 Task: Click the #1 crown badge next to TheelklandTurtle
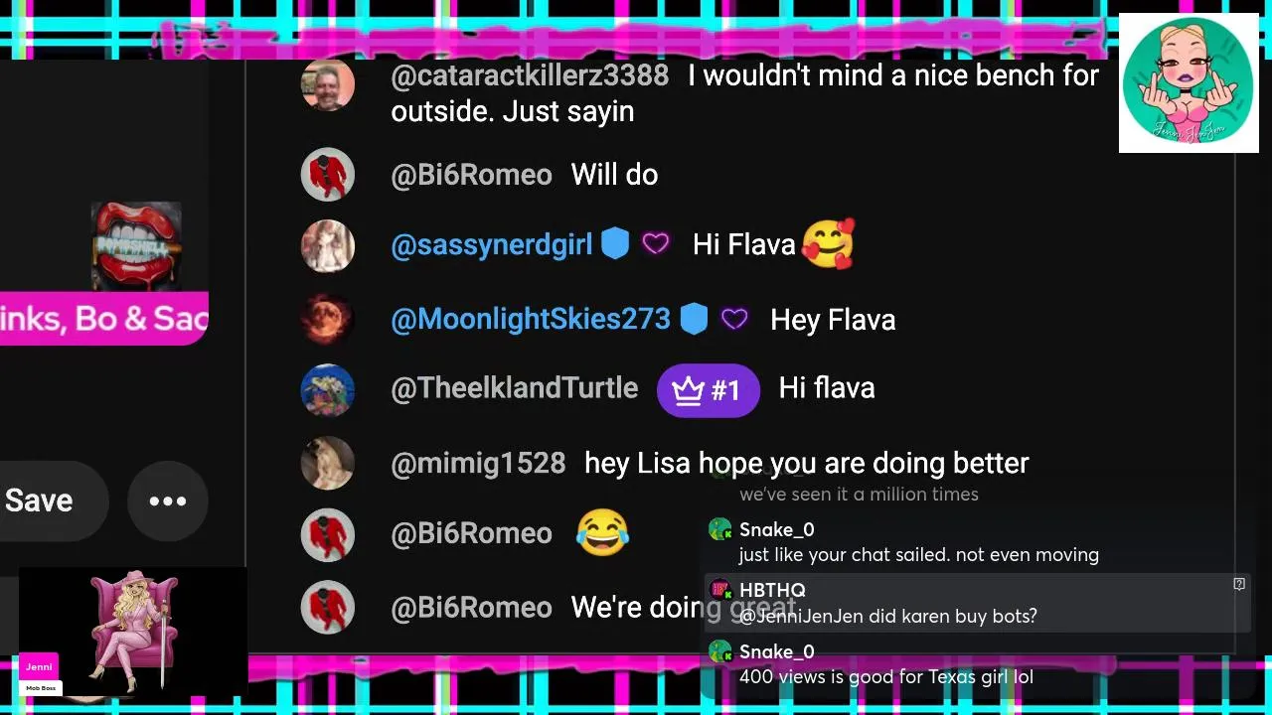[x=709, y=389]
